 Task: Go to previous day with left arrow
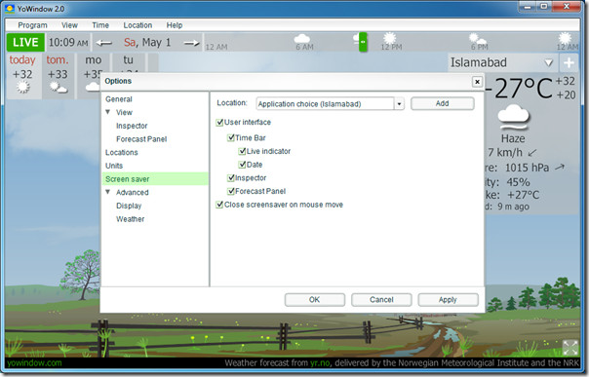tap(104, 43)
